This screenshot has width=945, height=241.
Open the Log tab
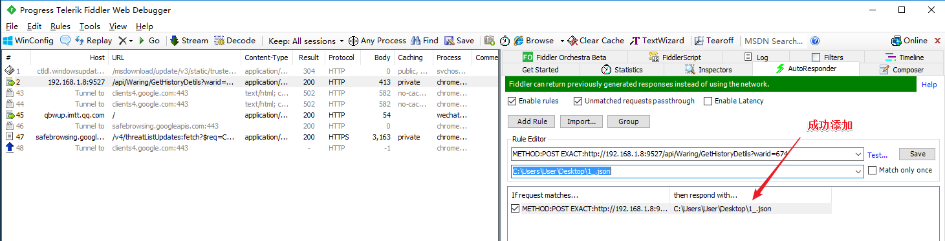click(x=756, y=57)
